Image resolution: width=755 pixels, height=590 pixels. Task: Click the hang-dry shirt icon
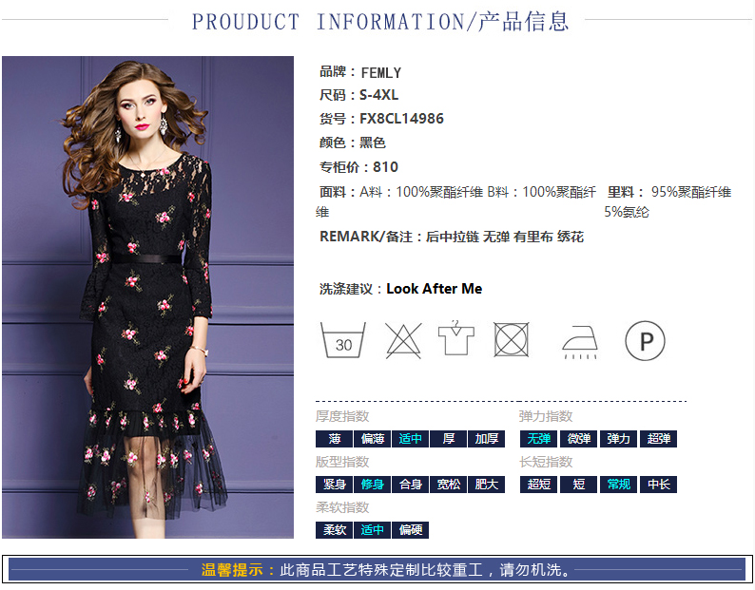456,338
